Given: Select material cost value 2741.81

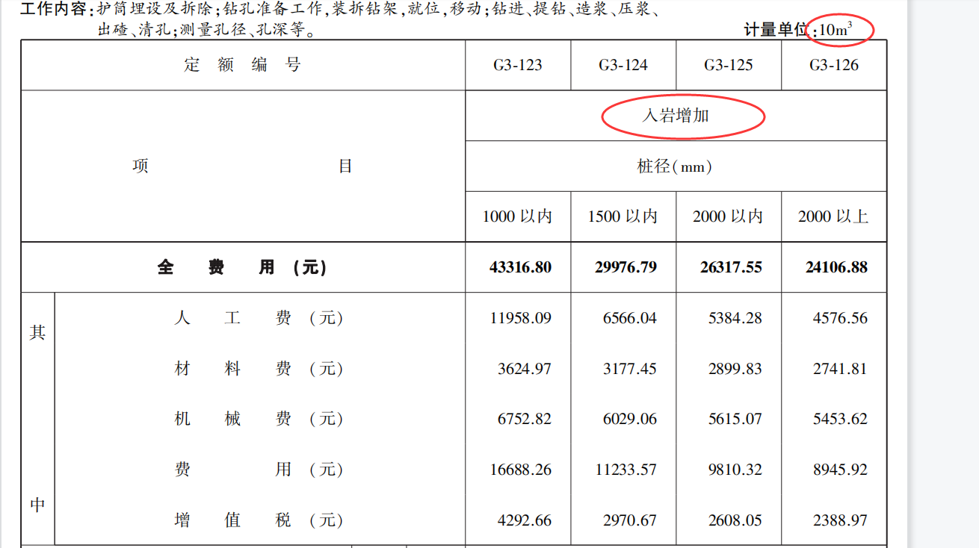Looking at the screenshot, I should click(841, 369).
